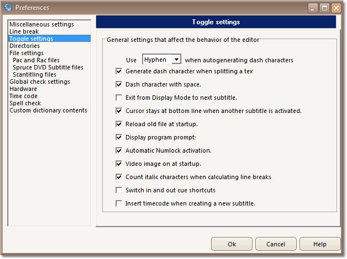Uncheck Dash character with space
347x259 pixels.
[x=119, y=84]
